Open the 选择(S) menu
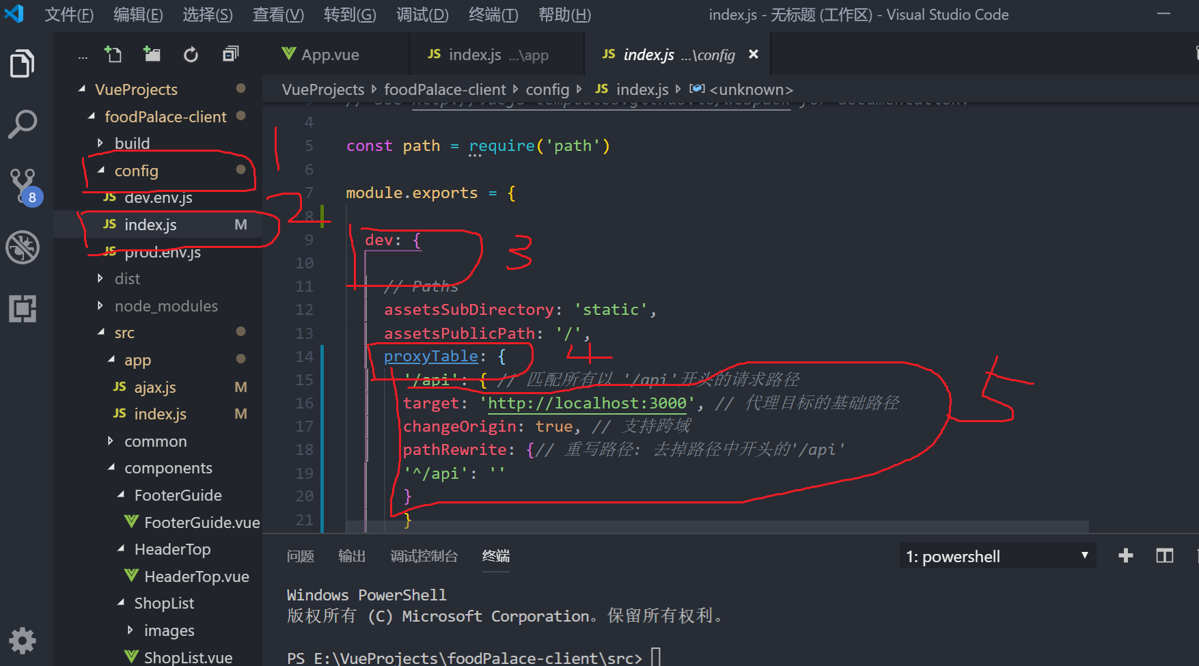 coord(208,14)
